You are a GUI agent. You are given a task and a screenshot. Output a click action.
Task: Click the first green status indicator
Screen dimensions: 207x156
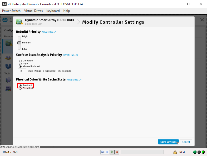195,152
